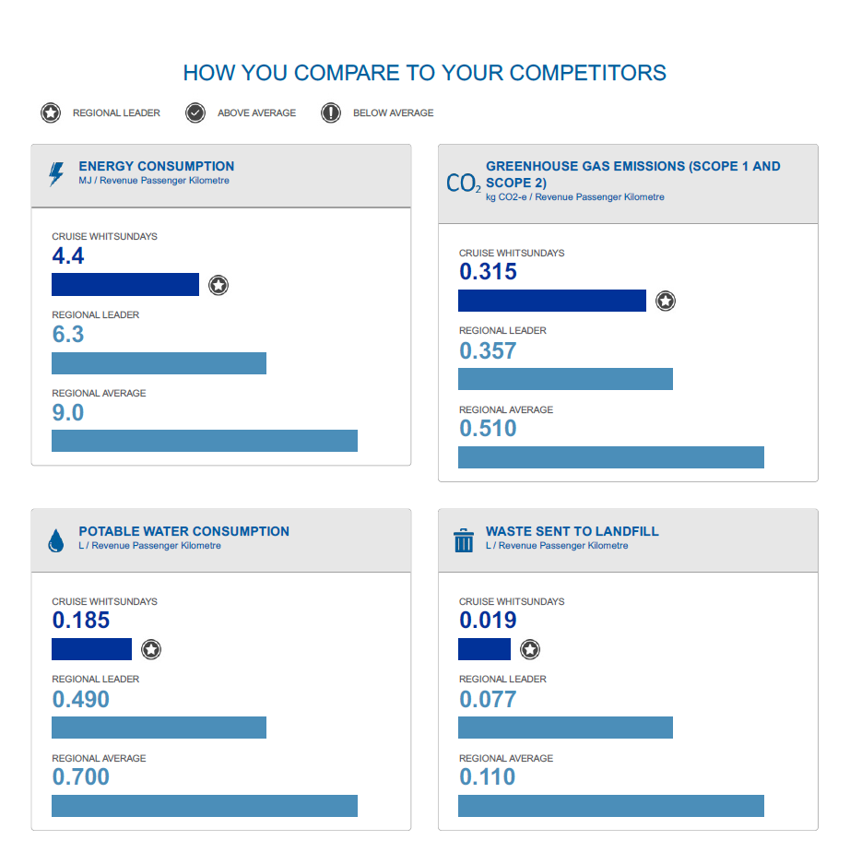Click the Below Average exclamation legend icon
The height and width of the screenshot is (864, 850).
[x=330, y=113]
